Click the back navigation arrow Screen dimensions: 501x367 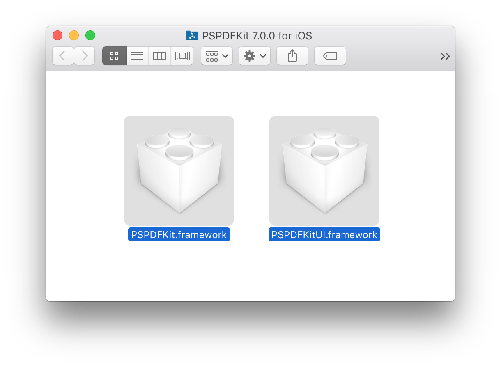click(x=63, y=56)
